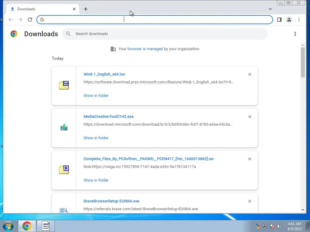Close the Downloads tab

click(x=74, y=9)
